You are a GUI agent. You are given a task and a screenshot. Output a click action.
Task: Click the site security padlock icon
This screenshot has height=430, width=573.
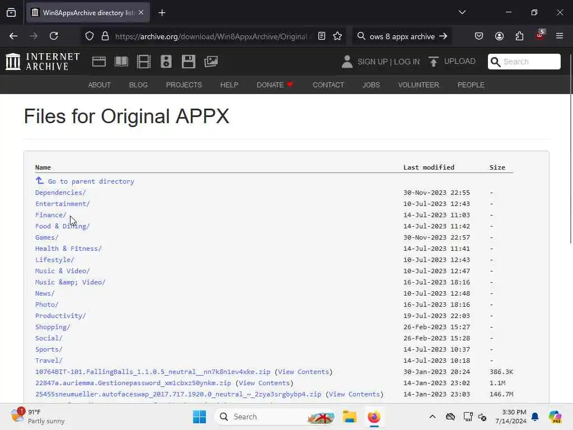point(105,36)
